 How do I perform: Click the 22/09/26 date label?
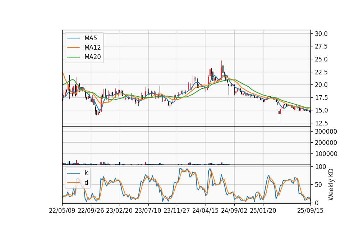coord(91,211)
